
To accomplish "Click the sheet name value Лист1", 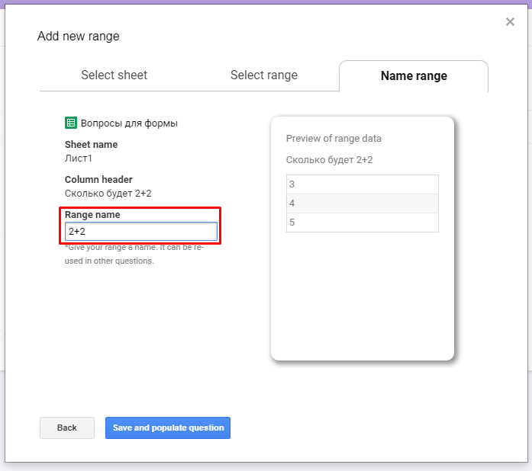I will click(79, 159).
